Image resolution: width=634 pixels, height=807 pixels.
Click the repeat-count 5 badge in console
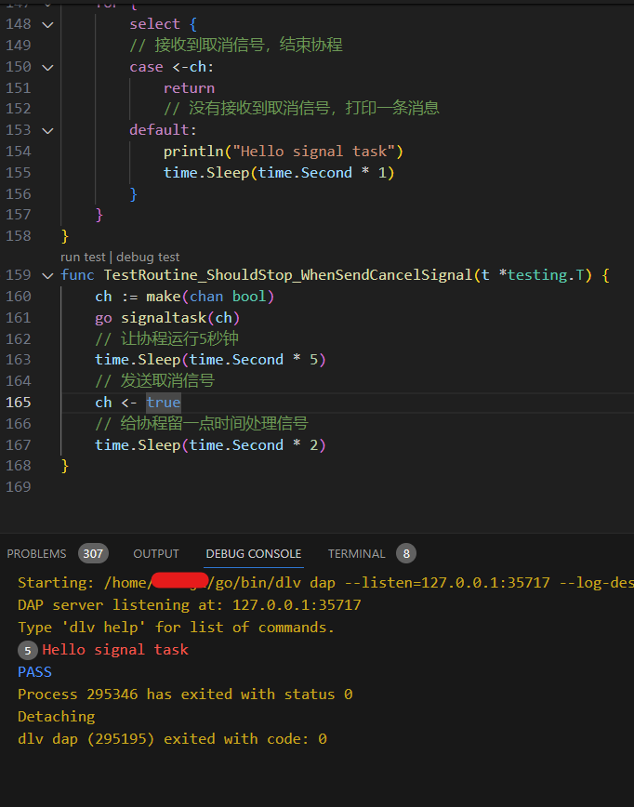pos(28,650)
